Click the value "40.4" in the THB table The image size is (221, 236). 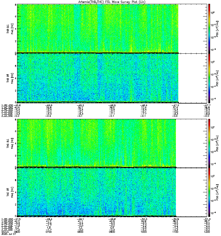pos(17,107)
